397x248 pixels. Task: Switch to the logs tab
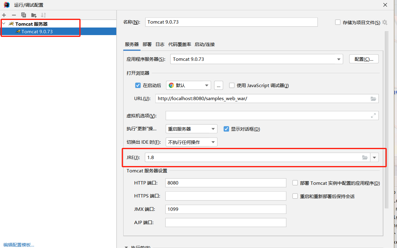coord(160,44)
